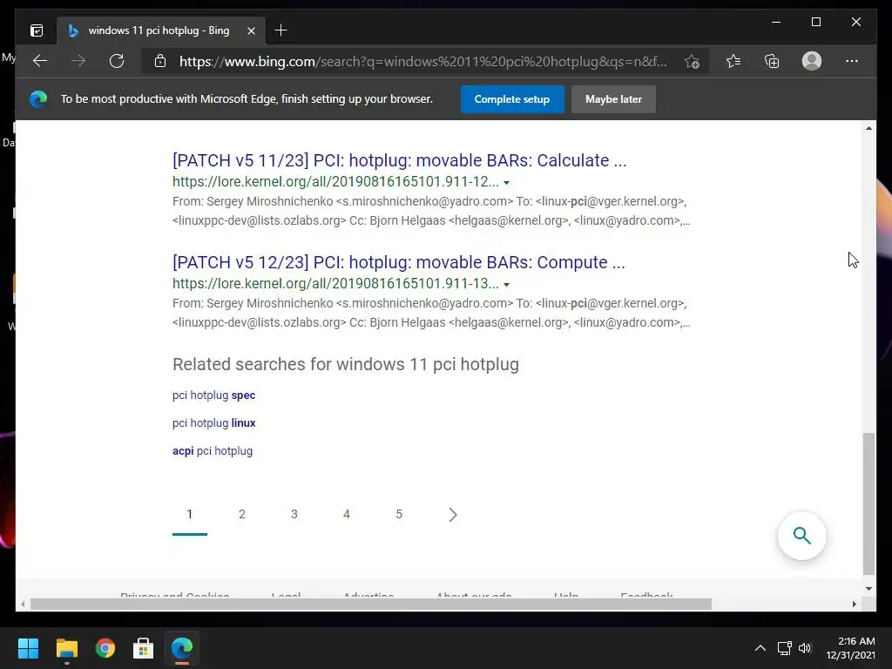
Task: Click Microsoft Edge taskbar icon
Action: point(182,648)
